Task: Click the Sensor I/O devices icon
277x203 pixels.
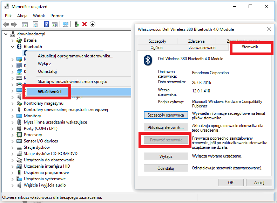Action: (19, 141)
